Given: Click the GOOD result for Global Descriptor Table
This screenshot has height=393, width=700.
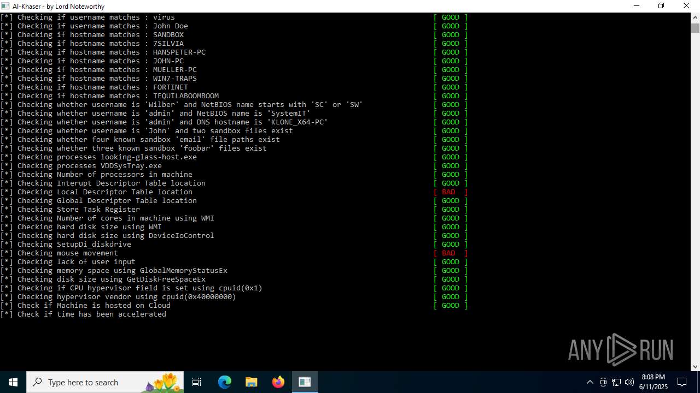Looking at the screenshot, I should coord(451,201).
